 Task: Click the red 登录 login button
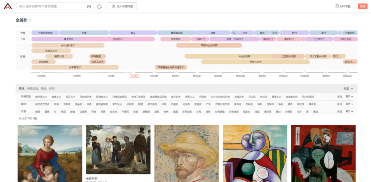pyautogui.click(x=362, y=7)
